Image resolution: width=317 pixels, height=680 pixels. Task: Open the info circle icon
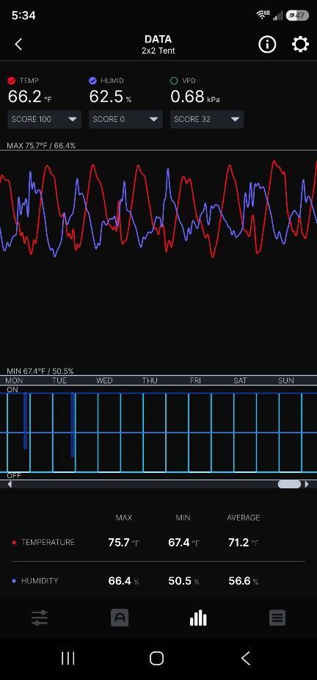[267, 44]
